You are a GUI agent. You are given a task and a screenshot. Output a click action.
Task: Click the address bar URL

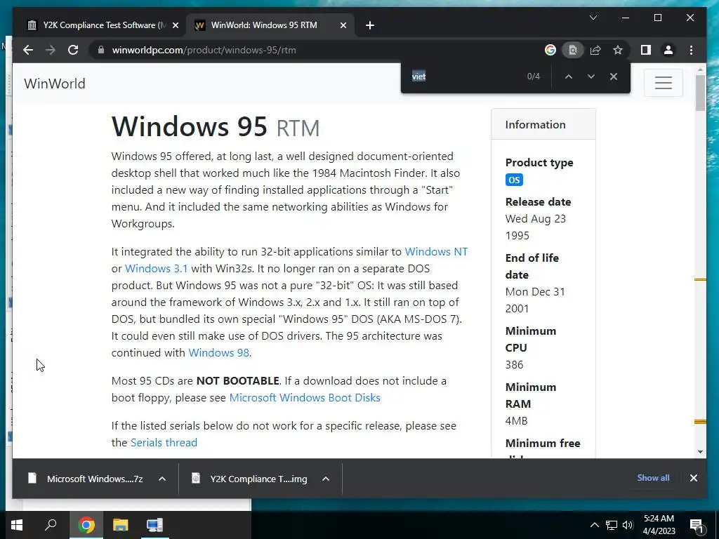204,50
